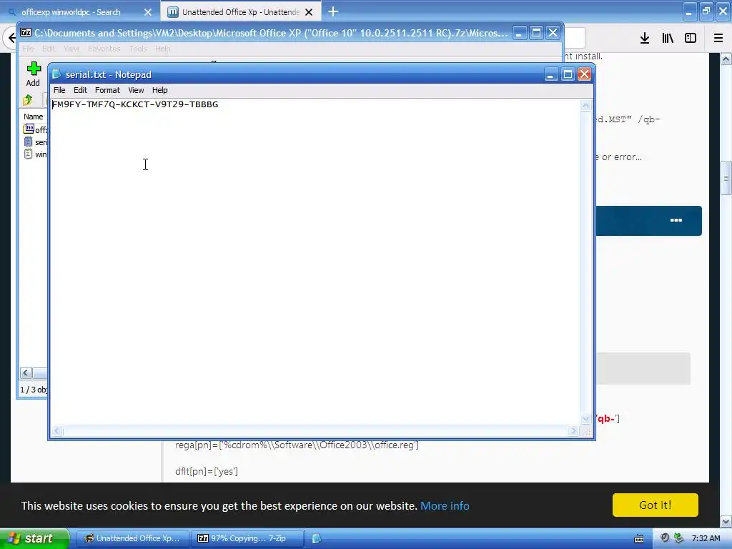Image resolution: width=732 pixels, height=549 pixels.
Task: Open Notepad Format menu
Action: click(x=107, y=90)
